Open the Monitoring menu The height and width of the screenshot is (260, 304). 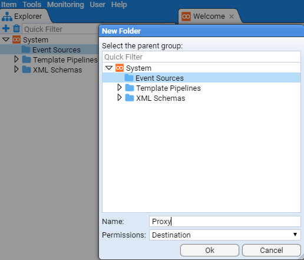click(x=65, y=4)
